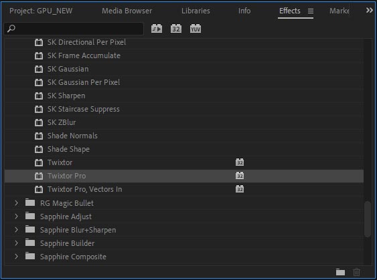
Task: Create a new custom bin
Action: click(340, 272)
